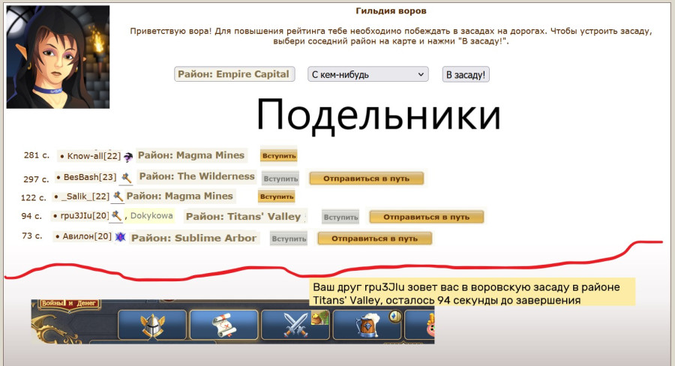Click the faction icon next to _Salik_
This screenshot has width=675, height=366.
coord(117,197)
